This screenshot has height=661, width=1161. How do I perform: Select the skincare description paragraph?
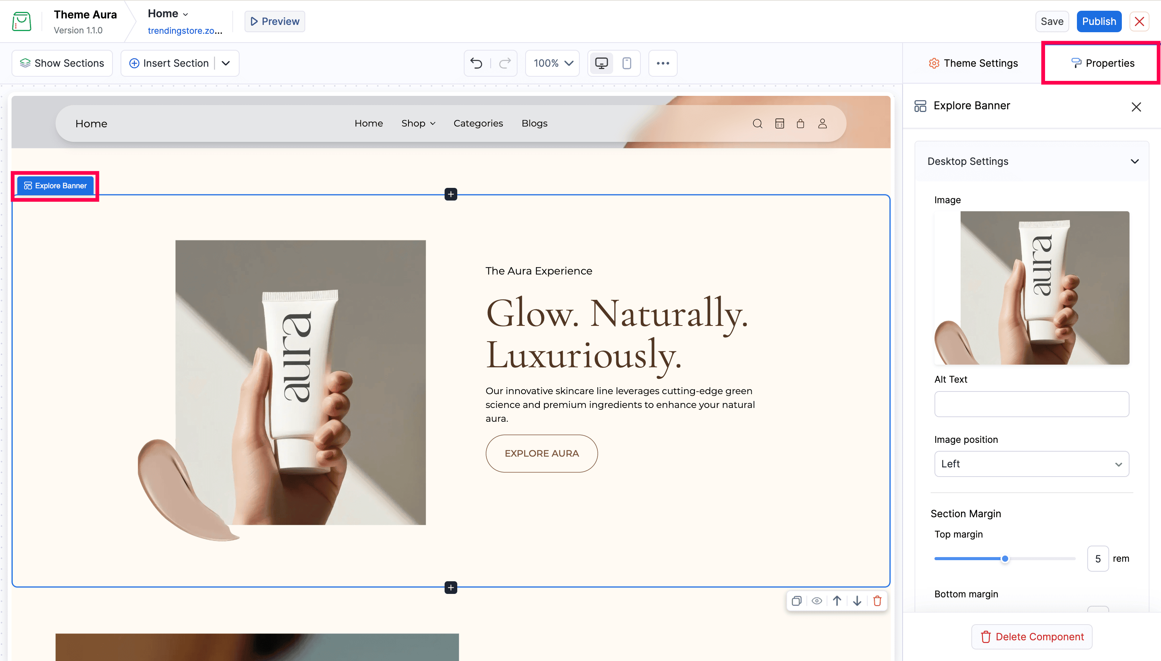click(620, 404)
